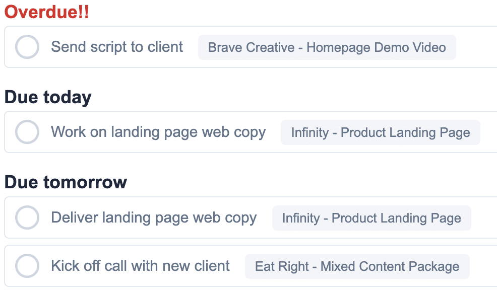
Task: Click empty space right of the Brave Creative tag
Action: pos(476,48)
